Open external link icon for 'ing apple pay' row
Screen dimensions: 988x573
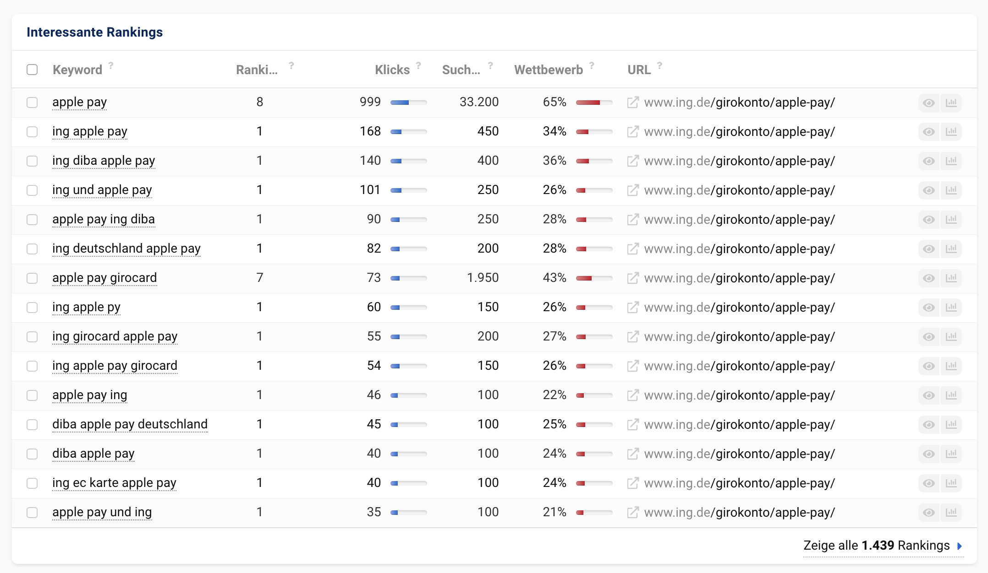click(633, 132)
